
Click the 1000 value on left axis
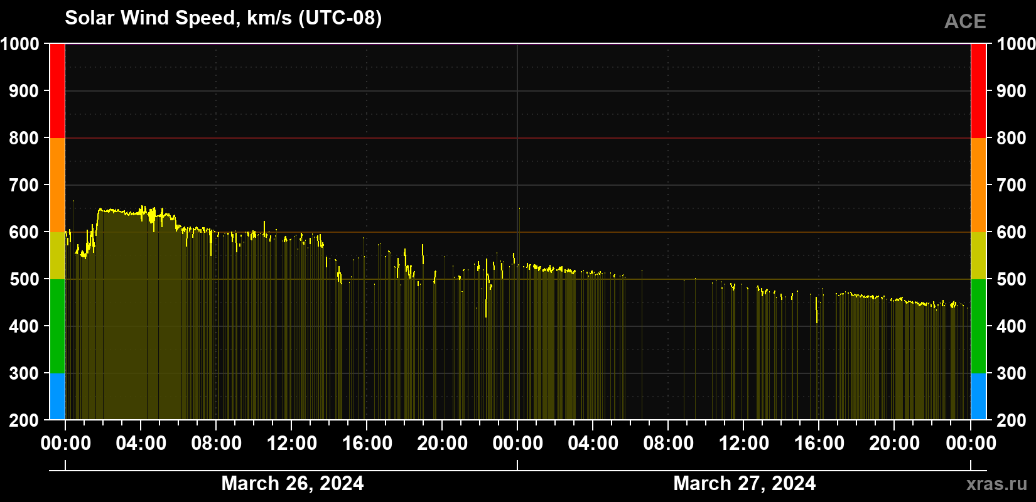pos(20,44)
